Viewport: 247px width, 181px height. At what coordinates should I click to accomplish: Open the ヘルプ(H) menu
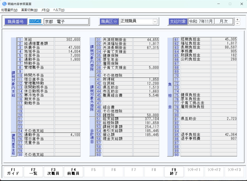[59, 10]
